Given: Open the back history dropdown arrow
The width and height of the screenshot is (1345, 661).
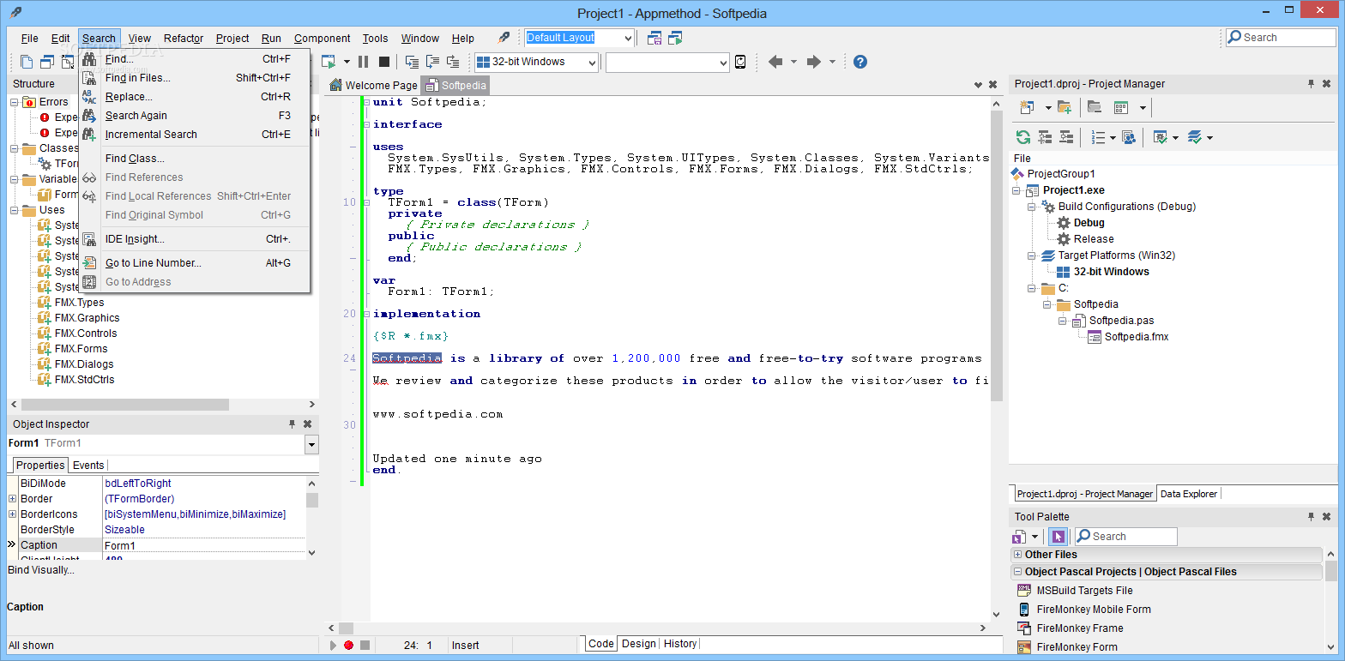Looking at the screenshot, I should click(793, 62).
